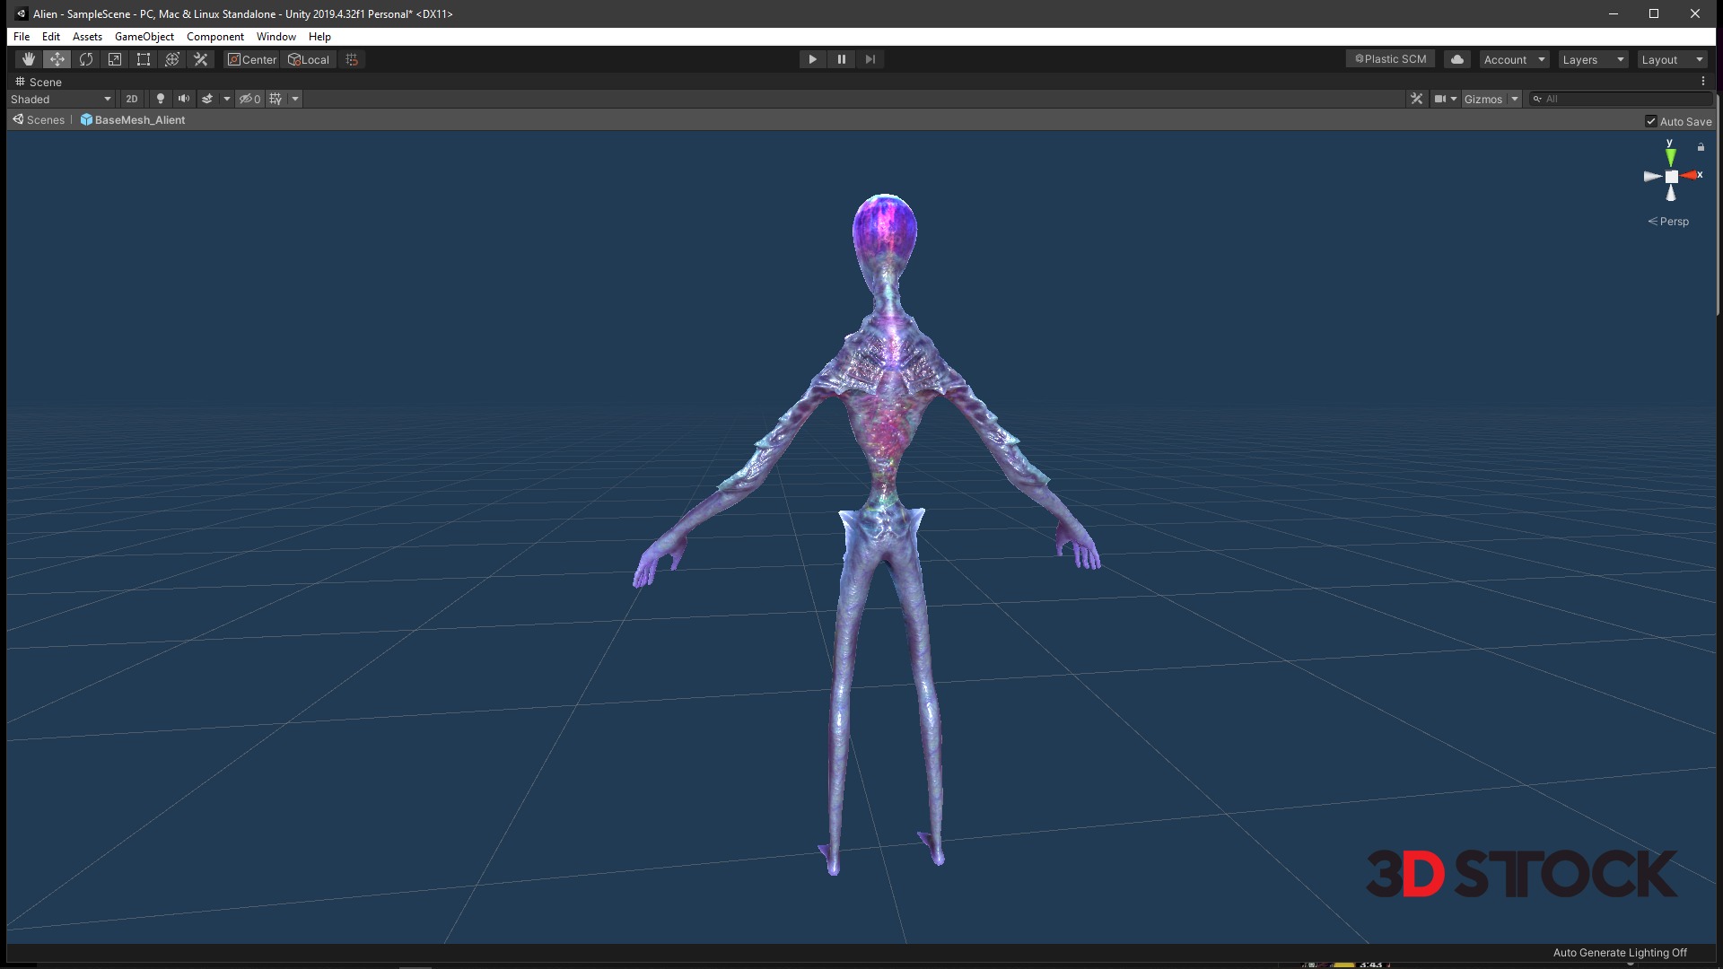1723x969 pixels.
Task: Select the Rotate tool
Action: click(86, 59)
